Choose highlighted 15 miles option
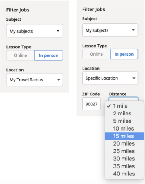 click(x=124, y=136)
